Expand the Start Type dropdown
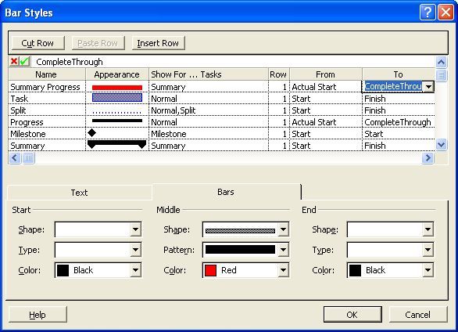 pos(135,250)
